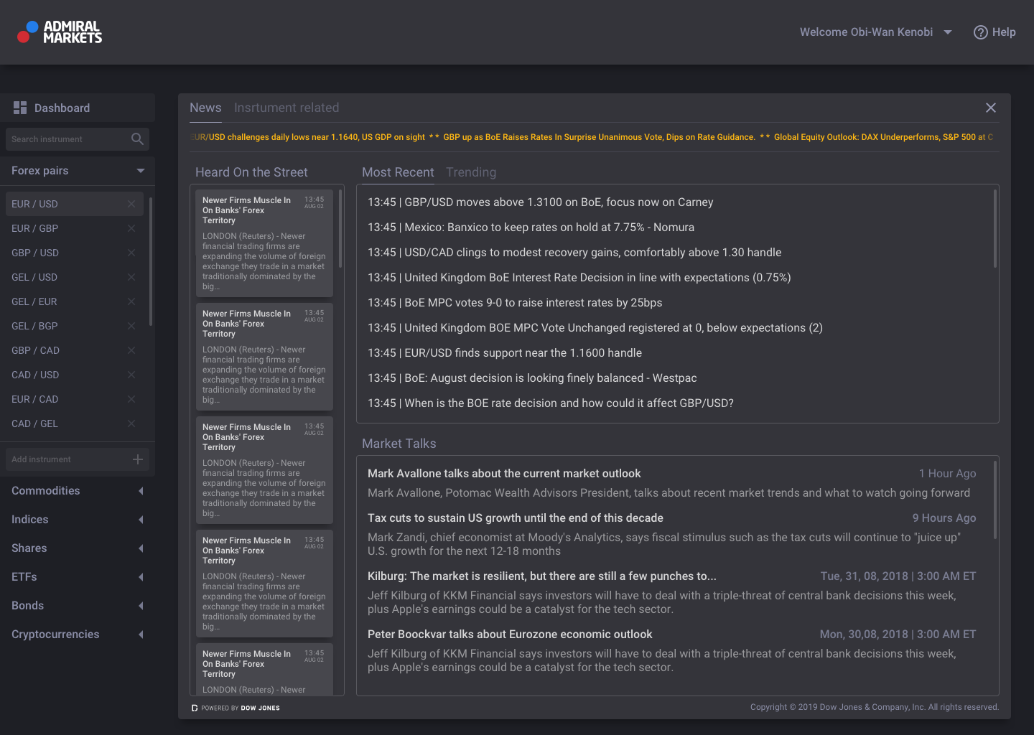
Task: Select the Most Recent tab
Action: (x=398, y=172)
